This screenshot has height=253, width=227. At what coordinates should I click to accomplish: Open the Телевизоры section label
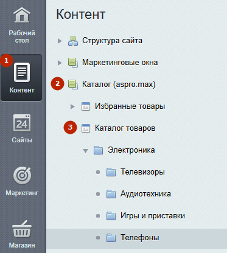click(x=142, y=172)
